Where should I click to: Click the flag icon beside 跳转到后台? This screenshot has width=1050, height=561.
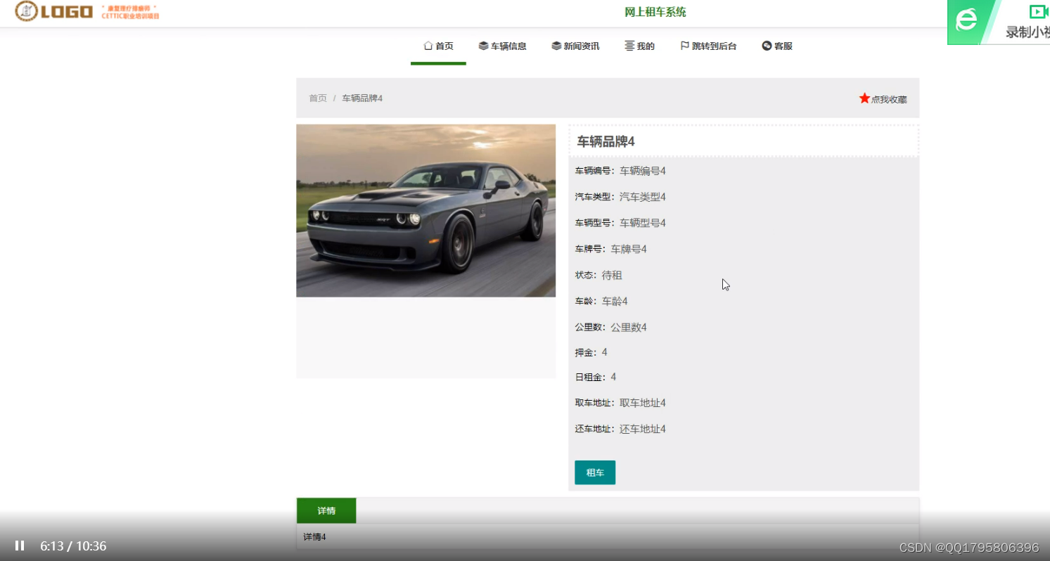pos(684,46)
